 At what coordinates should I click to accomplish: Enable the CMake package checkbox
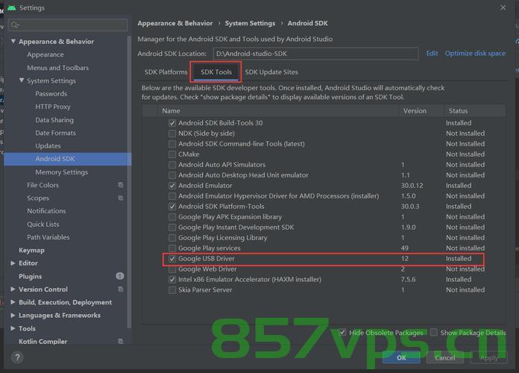pos(172,154)
